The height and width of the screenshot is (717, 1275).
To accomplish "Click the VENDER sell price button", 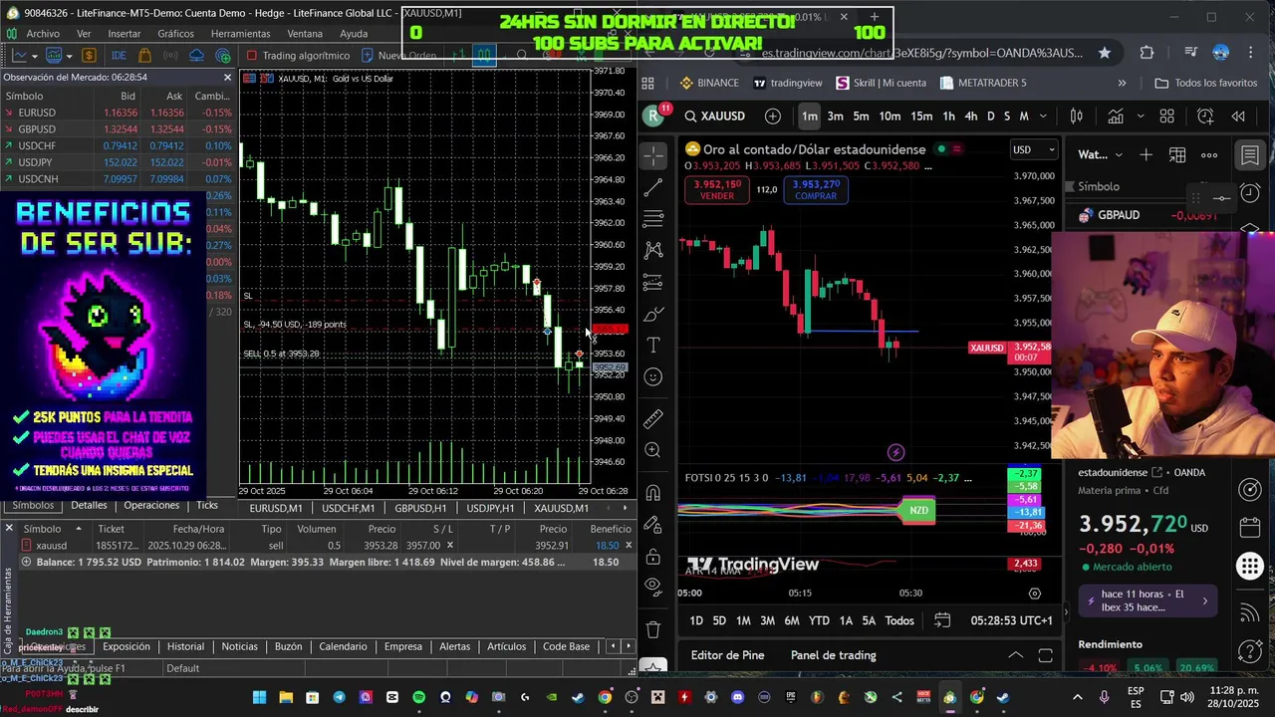I will click(x=716, y=190).
